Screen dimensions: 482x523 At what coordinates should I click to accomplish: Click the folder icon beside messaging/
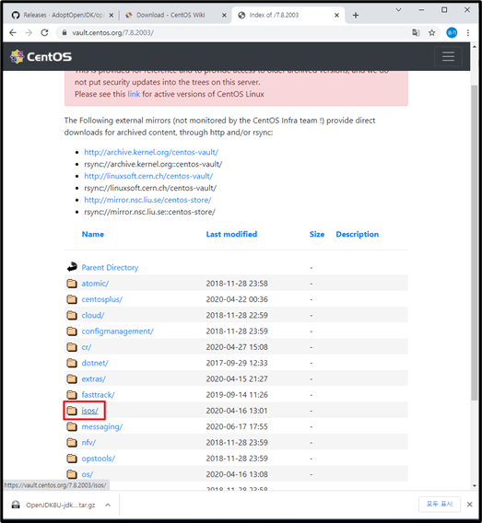(72, 426)
